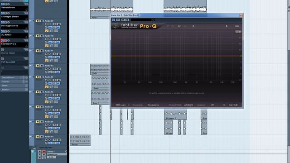Open ValhallaRoom insert slot dropdown arrow
This screenshot has width=290, height=163.
pyautogui.click(x=26, y=10)
